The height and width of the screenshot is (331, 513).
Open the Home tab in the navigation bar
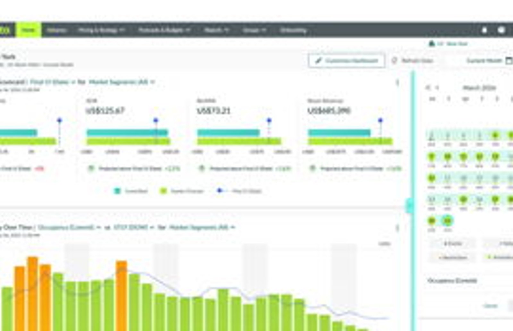pos(28,30)
